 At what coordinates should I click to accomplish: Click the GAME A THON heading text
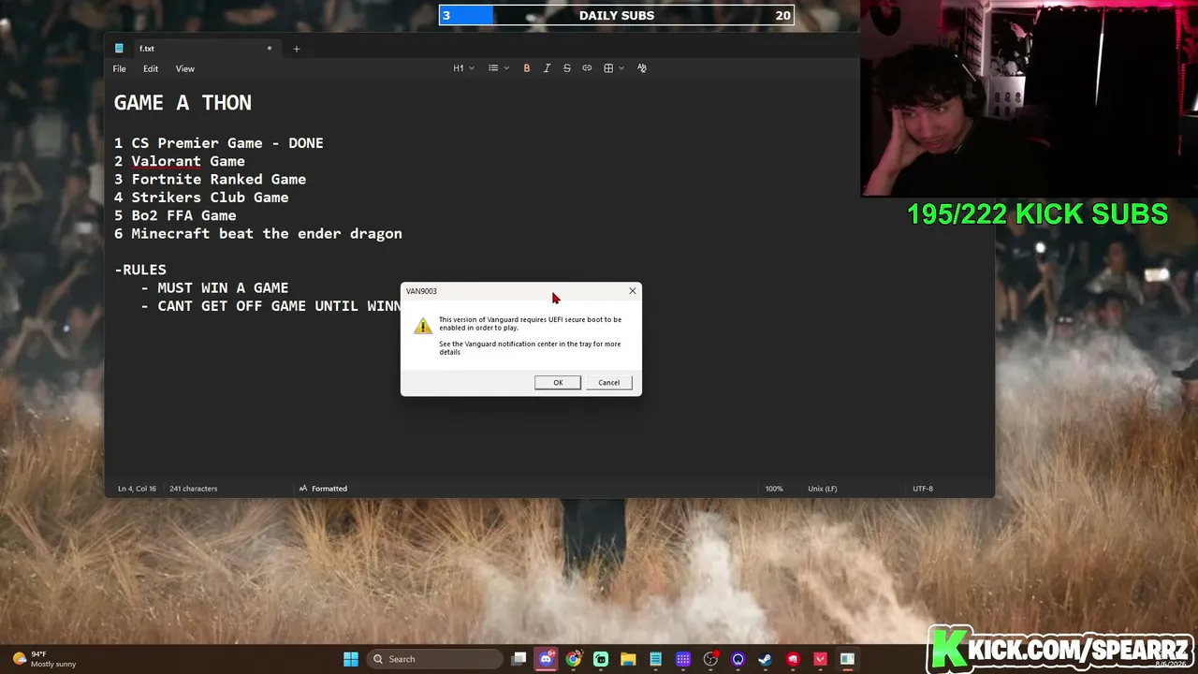tap(183, 103)
